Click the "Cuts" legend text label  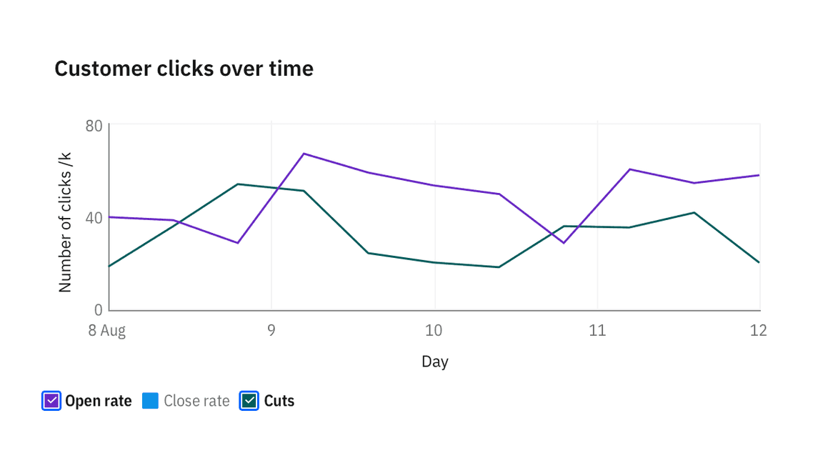tap(279, 401)
